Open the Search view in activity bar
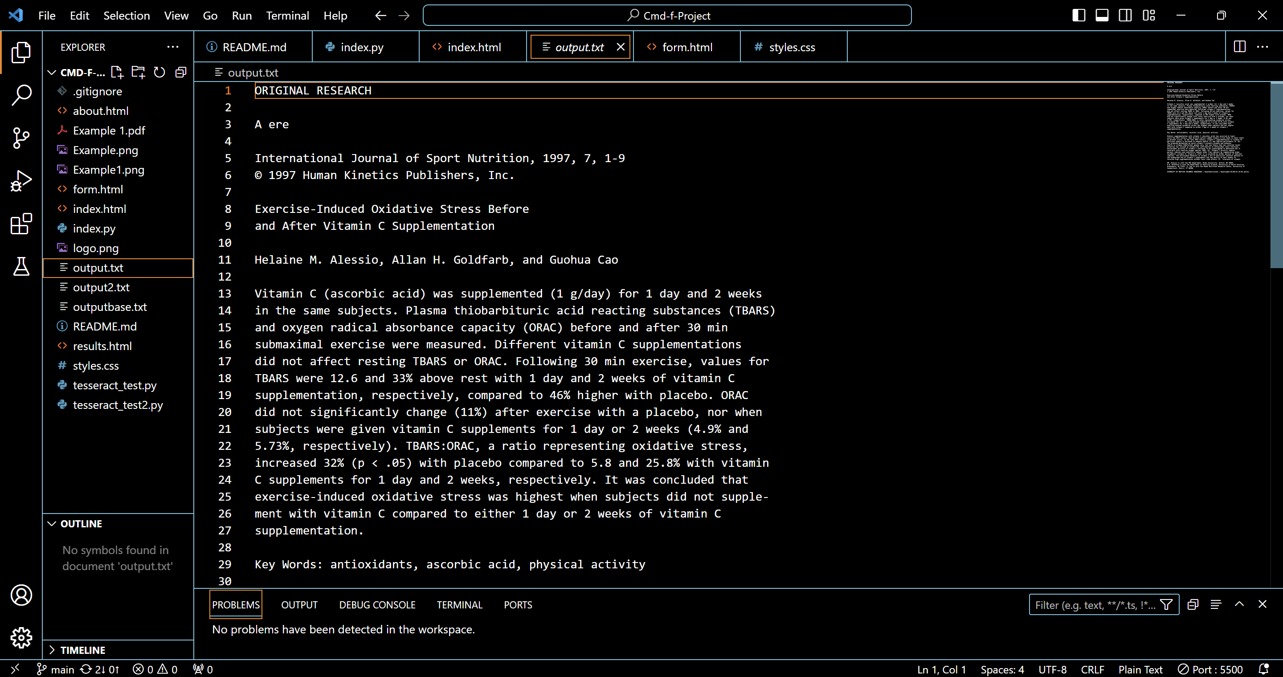Viewport: 1283px width, 677px height. pyautogui.click(x=21, y=94)
